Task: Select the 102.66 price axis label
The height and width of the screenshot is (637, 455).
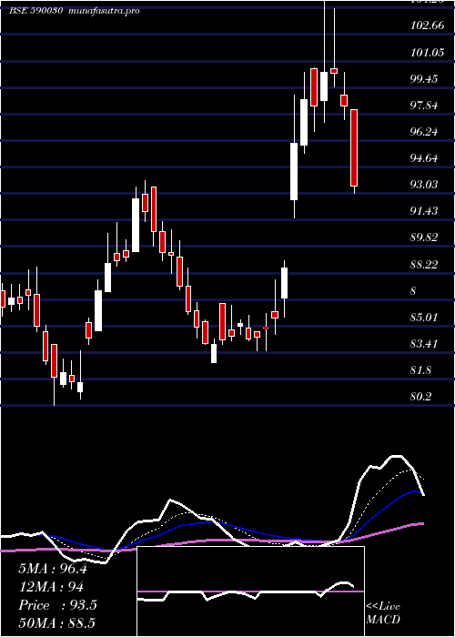Action: click(428, 25)
